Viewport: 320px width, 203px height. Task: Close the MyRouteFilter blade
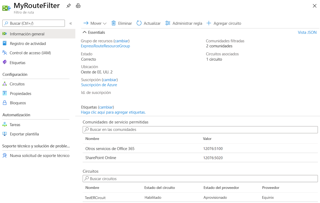click(315, 6)
